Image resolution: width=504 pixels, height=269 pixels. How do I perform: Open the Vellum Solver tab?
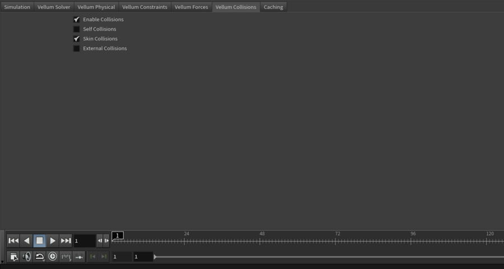click(x=54, y=7)
